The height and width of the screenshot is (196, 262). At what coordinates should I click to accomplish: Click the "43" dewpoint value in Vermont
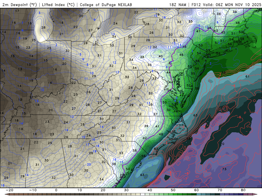(x=216, y=30)
